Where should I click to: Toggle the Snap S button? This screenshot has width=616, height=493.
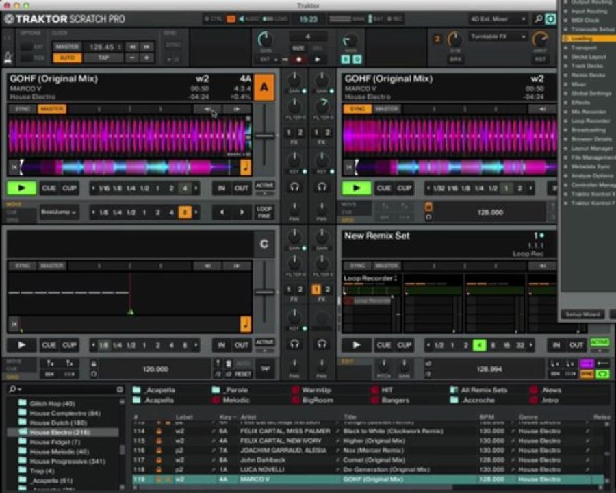[346, 60]
